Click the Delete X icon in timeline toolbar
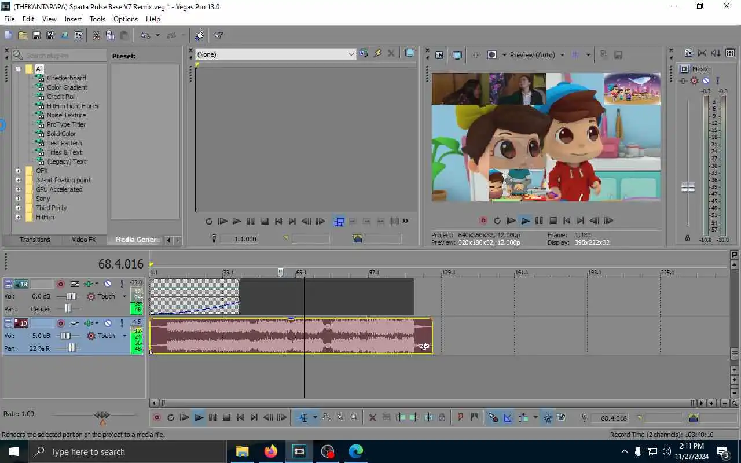The image size is (741, 463). point(372,417)
